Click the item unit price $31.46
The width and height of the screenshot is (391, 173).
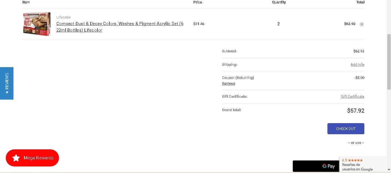[x=199, y=24]
